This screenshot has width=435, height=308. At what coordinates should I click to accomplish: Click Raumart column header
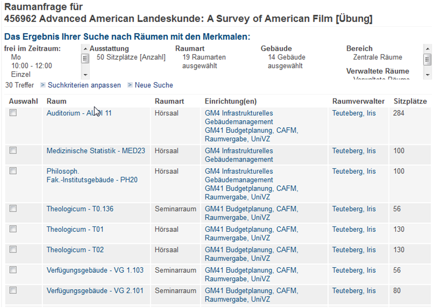tap(169, 101)
